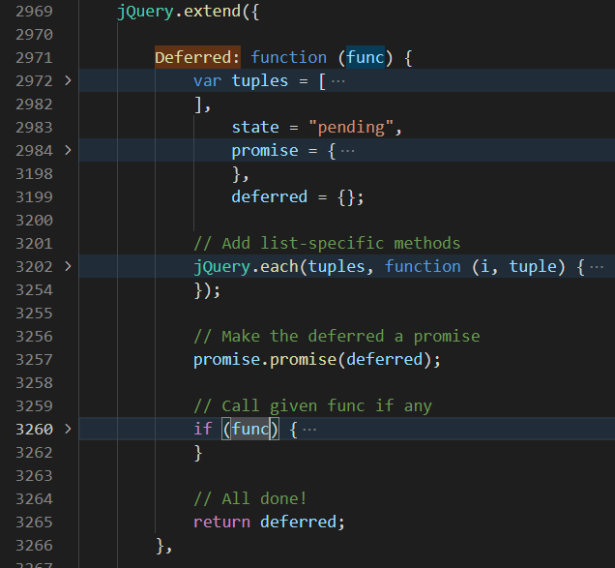Click comment 'Make the deferred a promise'
Viewport: 615px width, 568px height.
[337, 337]
